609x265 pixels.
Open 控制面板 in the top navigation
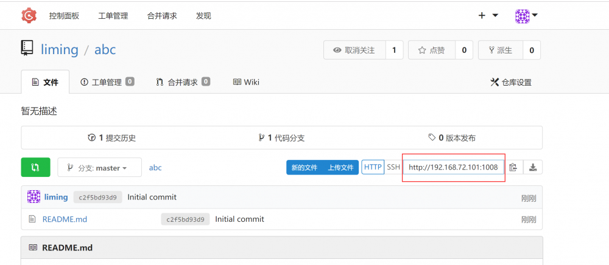click(x=64, y=16)
